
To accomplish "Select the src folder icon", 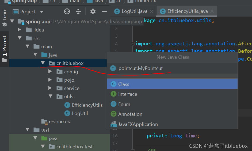I will click(x=29, y=38).
